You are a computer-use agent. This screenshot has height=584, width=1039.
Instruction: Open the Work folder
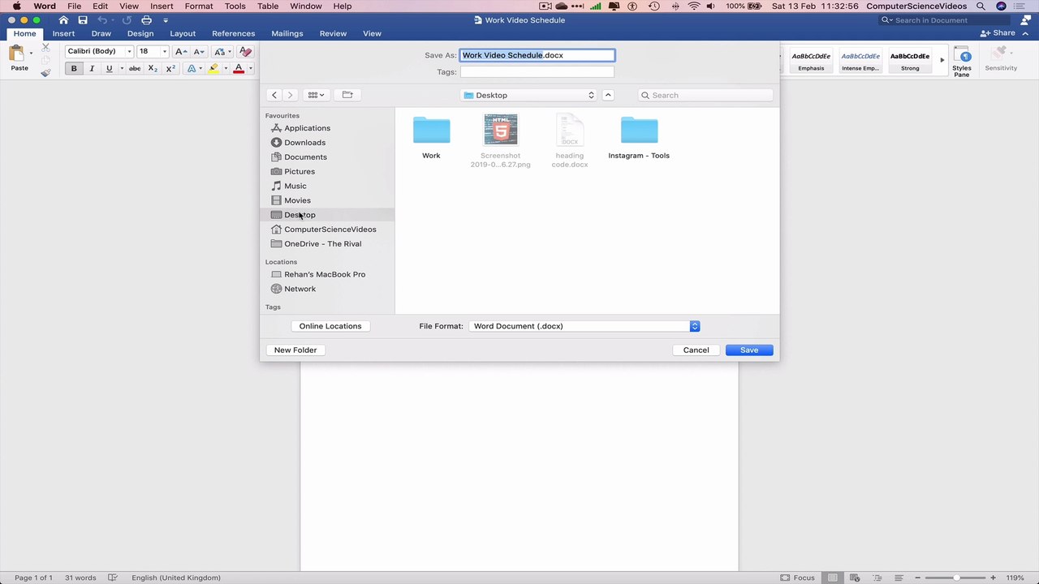coord(431,137)
